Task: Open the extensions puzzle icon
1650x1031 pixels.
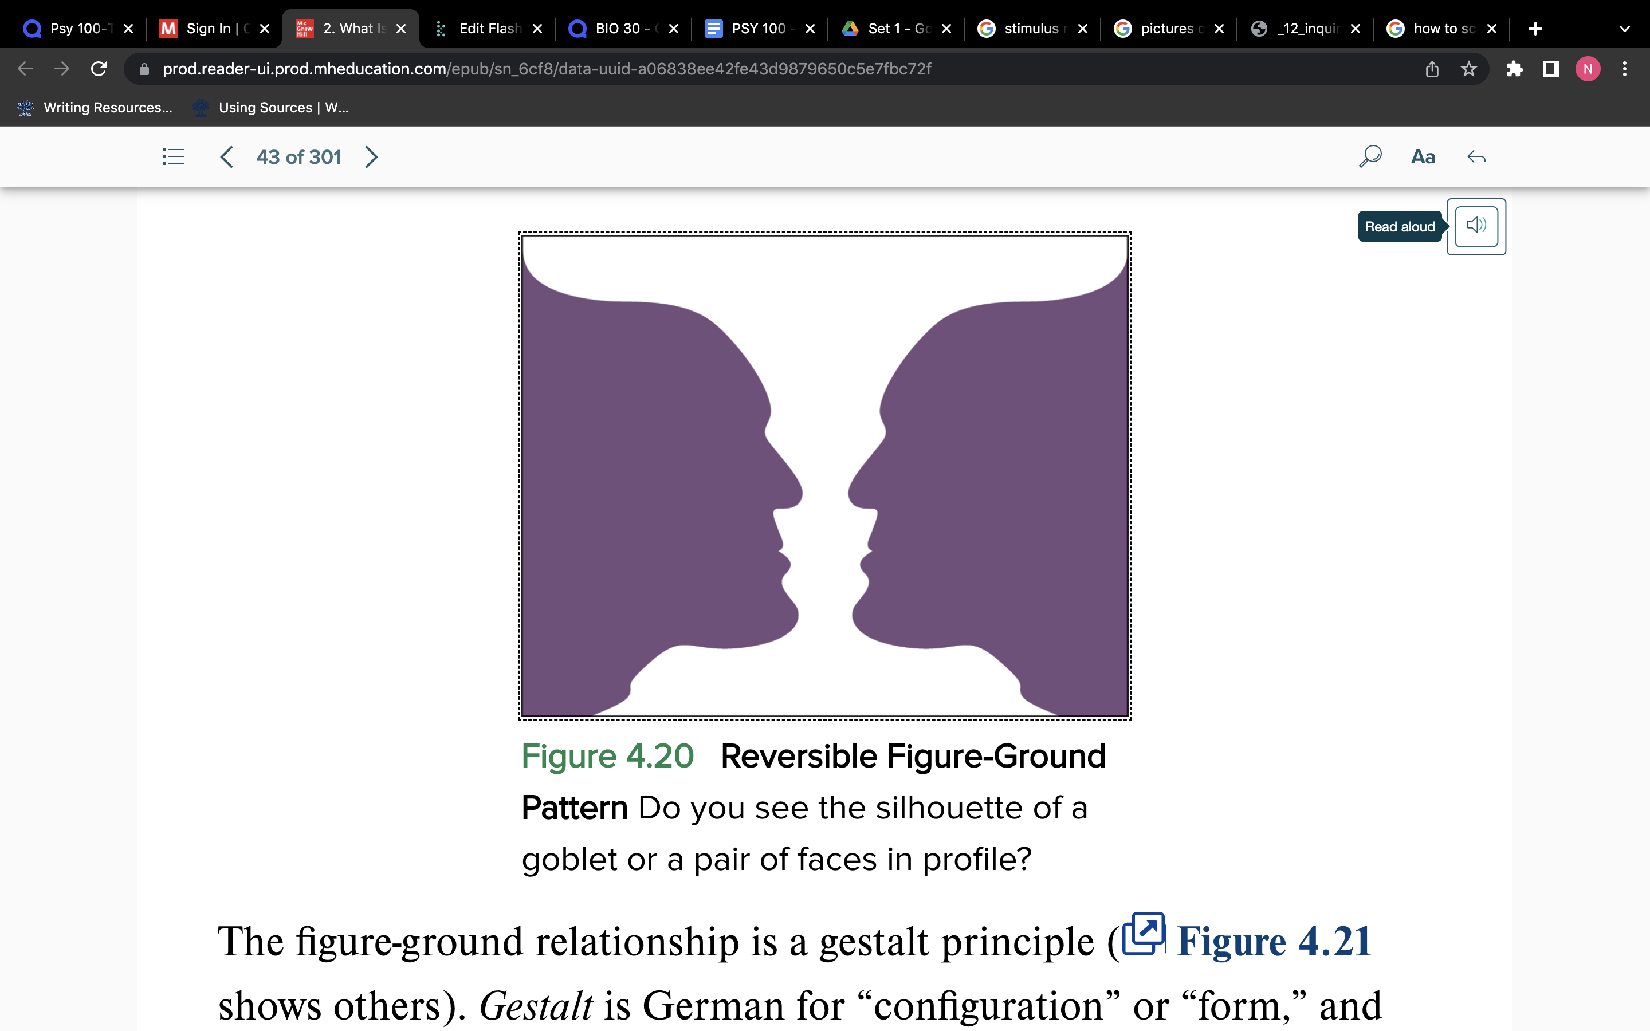Action: tap(1514, 69)
